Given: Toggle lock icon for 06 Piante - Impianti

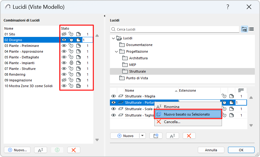Looking at the screenshot, I should 71,63.
